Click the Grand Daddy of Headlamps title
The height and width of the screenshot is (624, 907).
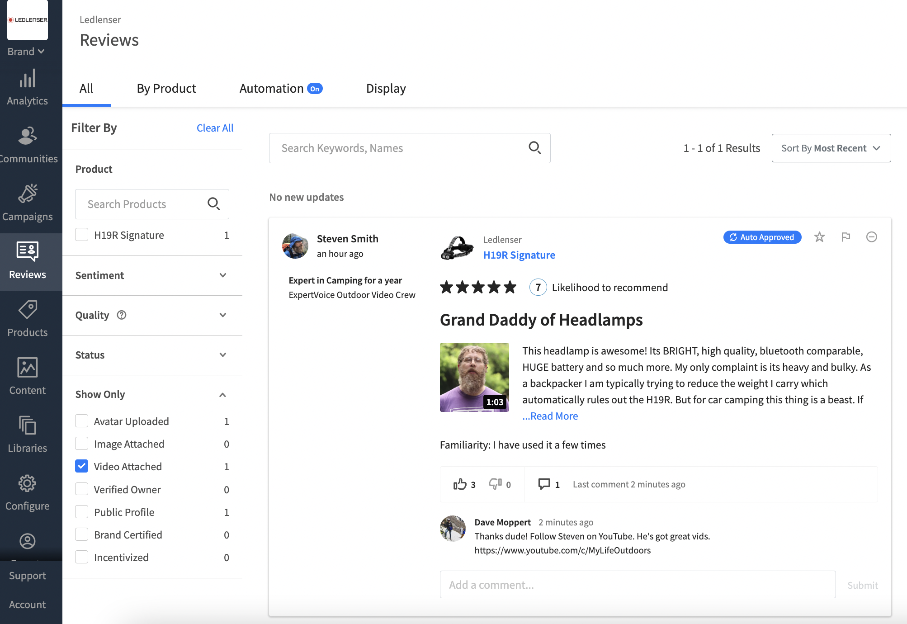(541, 320)
